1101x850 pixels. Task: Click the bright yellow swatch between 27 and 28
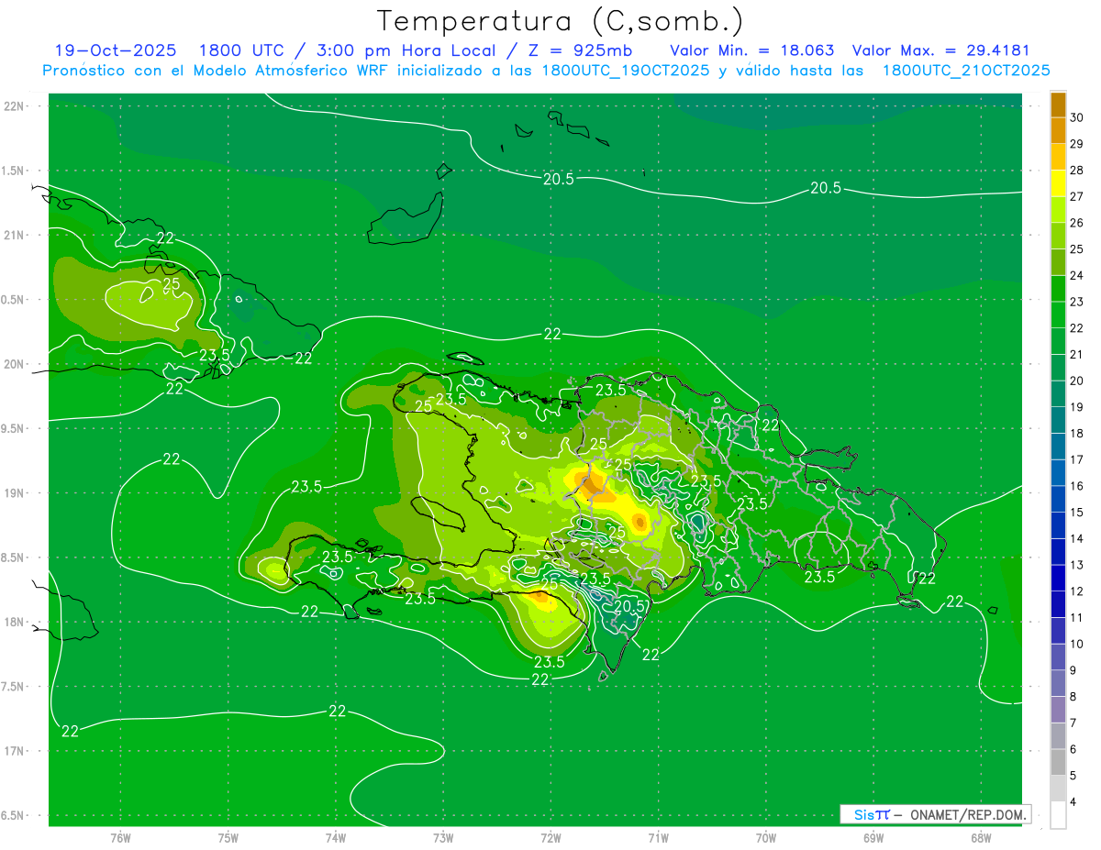pos(1058,183)
